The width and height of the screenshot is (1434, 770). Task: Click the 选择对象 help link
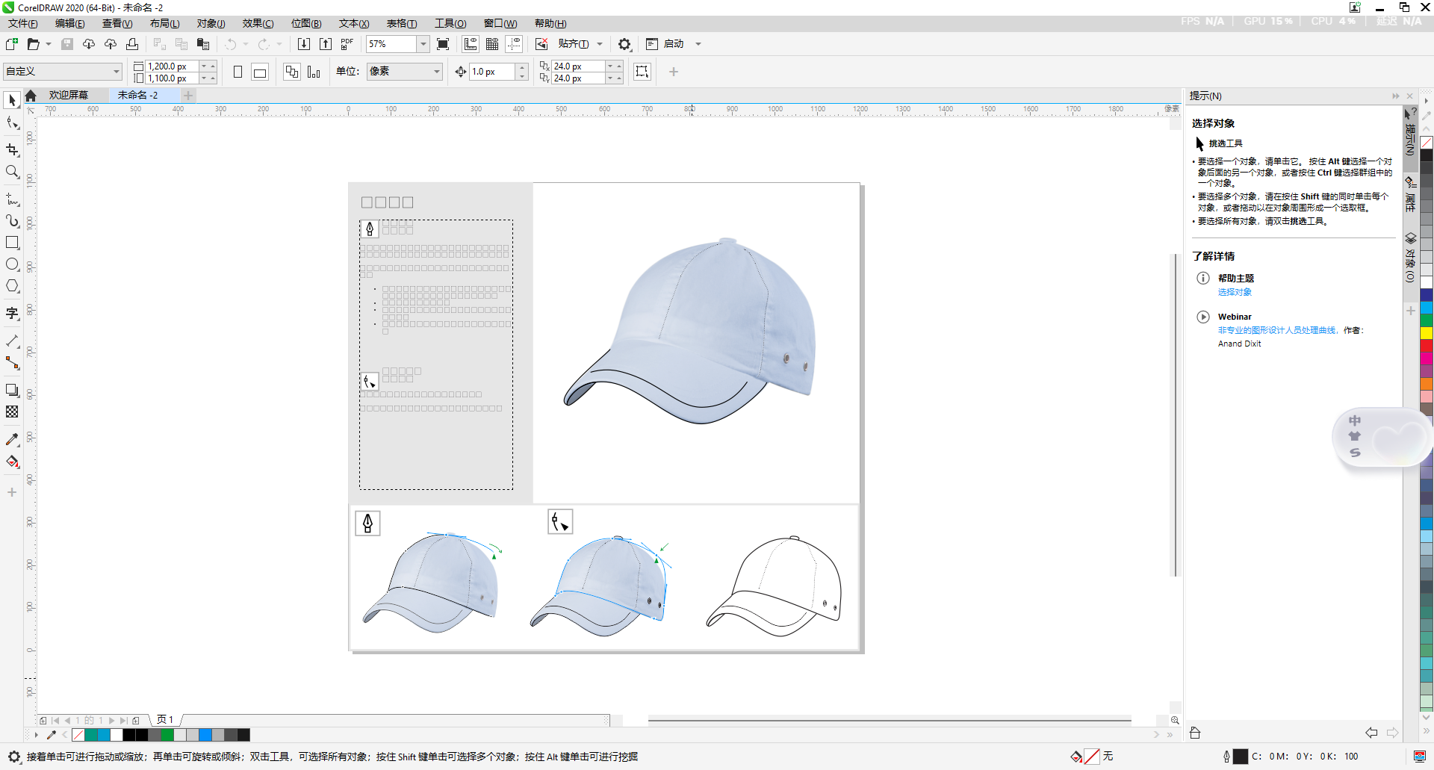pyautogui.click(x=1234, y=291)
